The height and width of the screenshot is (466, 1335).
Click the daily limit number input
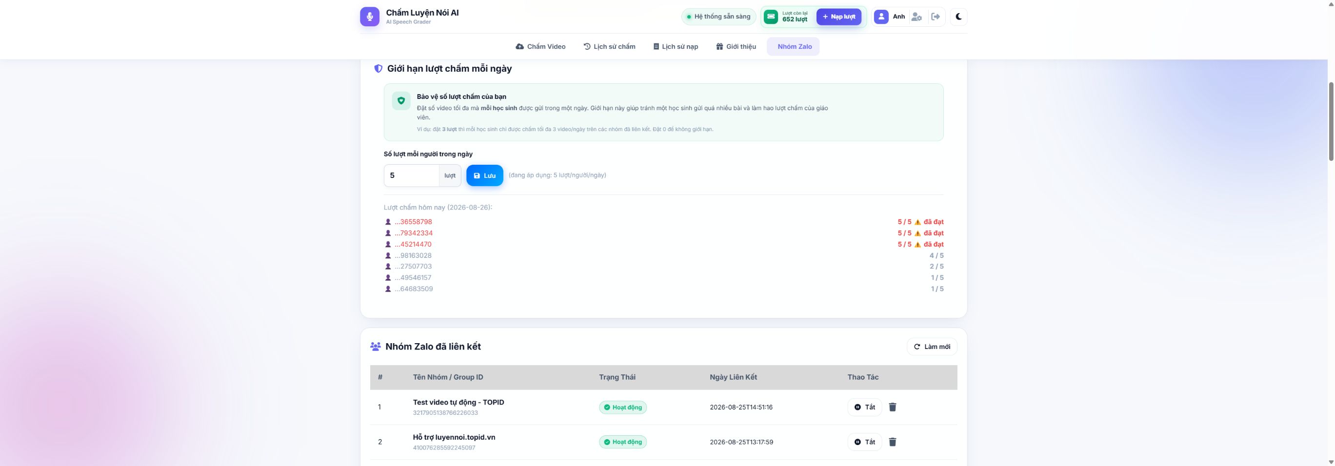[x=412, y=175]
